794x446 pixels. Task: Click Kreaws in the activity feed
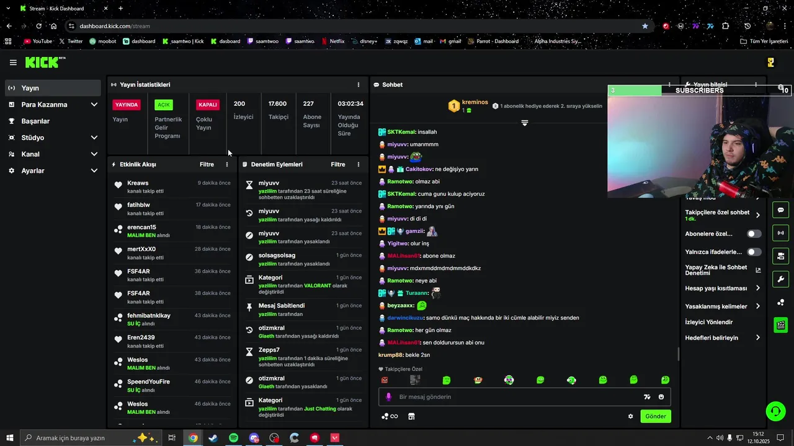point(138,183)
